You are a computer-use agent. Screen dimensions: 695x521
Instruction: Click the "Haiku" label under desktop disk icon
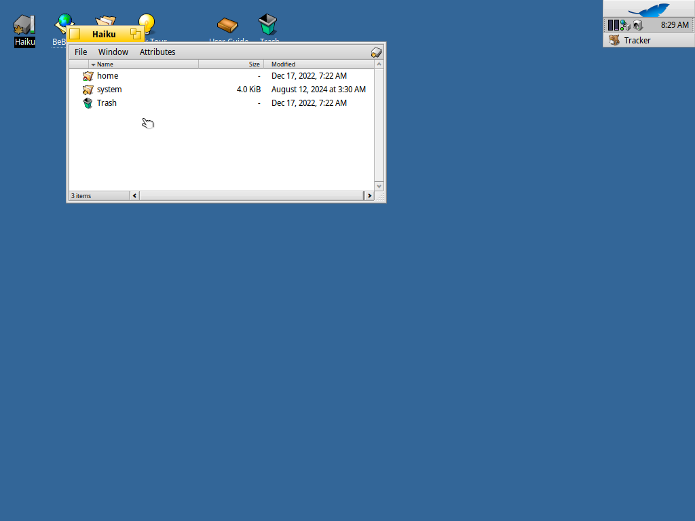tap(24, 42)
